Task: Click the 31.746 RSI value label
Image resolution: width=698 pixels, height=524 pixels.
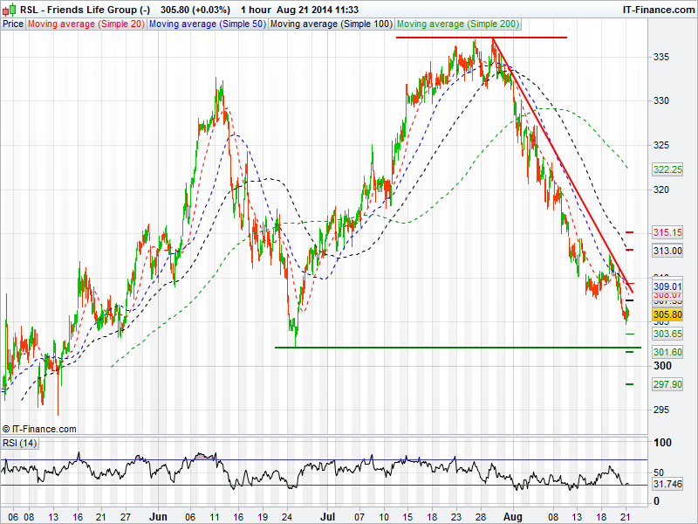Action: click(667, 484)
